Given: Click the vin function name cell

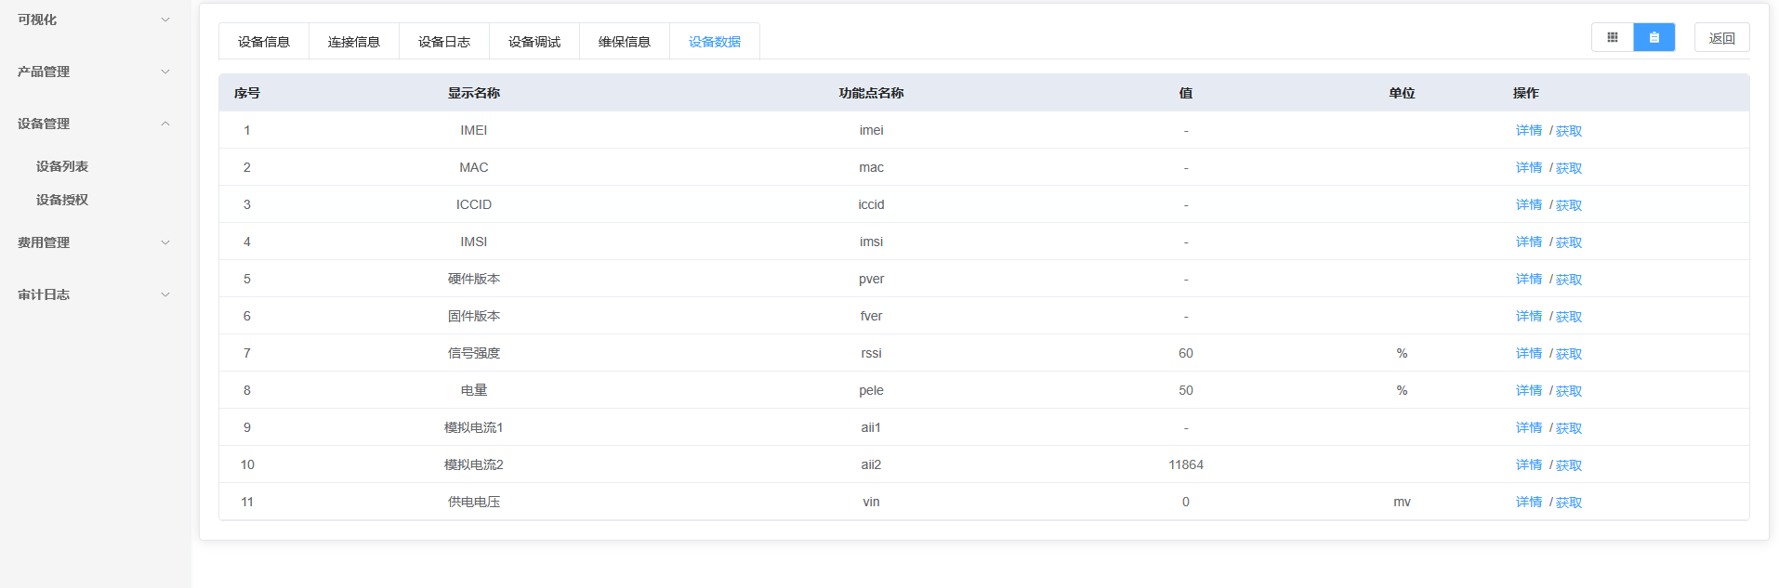Looking at the screenshot, I should pyautogui.click(x=871, y=502).
